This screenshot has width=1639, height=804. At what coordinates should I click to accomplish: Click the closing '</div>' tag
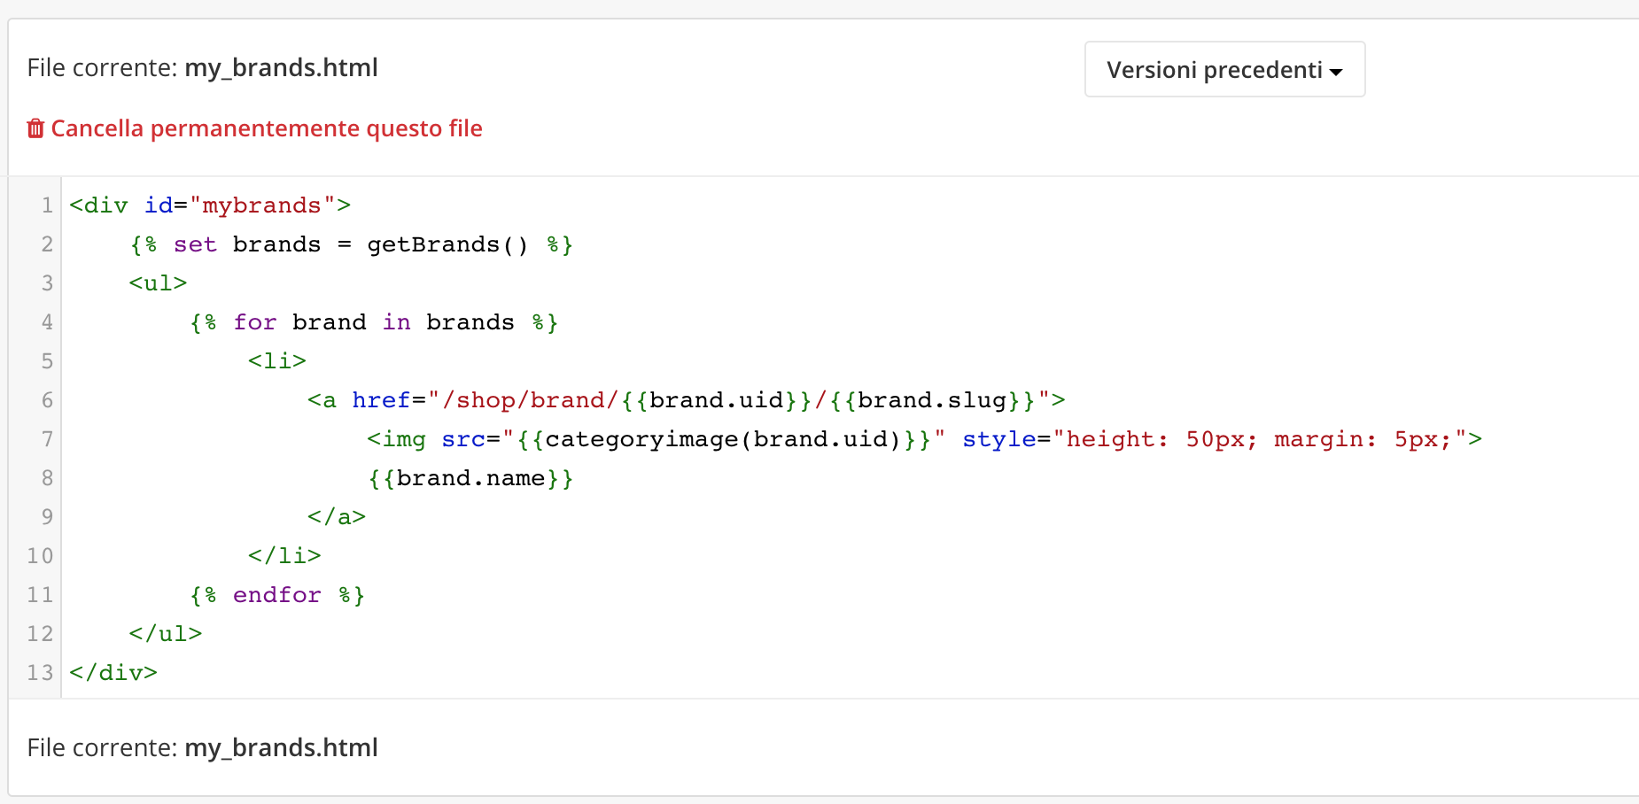pyautogui.click(x=113, y=673)
